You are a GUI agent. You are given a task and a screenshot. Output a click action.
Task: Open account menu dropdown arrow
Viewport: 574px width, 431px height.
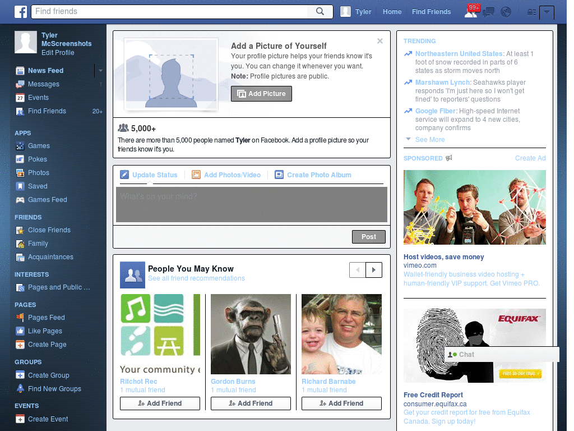547,12
